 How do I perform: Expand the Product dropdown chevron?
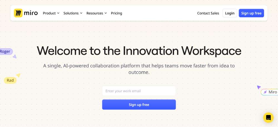58,13
